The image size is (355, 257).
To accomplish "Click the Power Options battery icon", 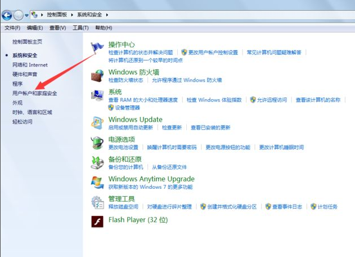I will 98,143.
